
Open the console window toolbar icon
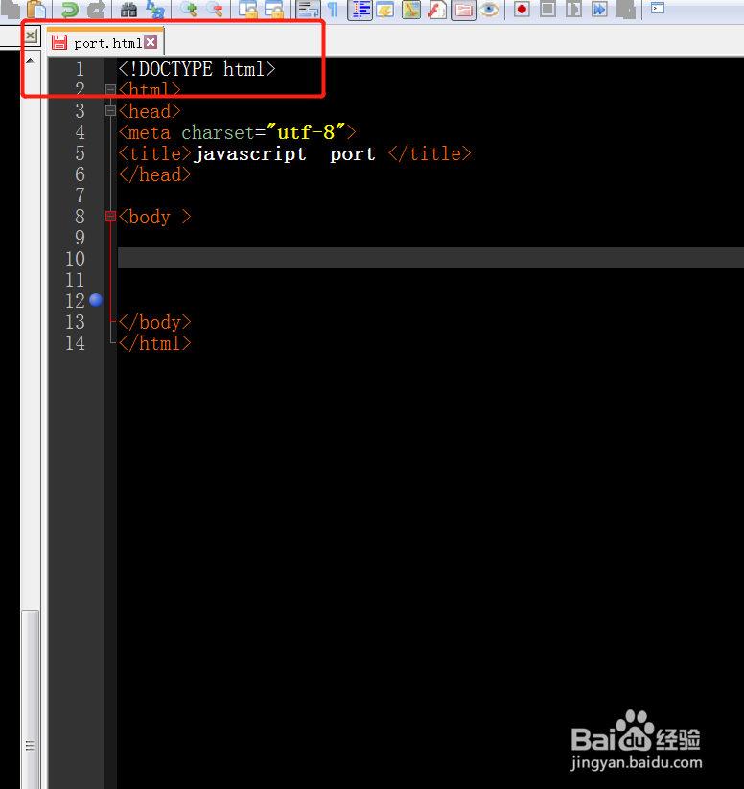pyautogui.click(x=658, y=8)
